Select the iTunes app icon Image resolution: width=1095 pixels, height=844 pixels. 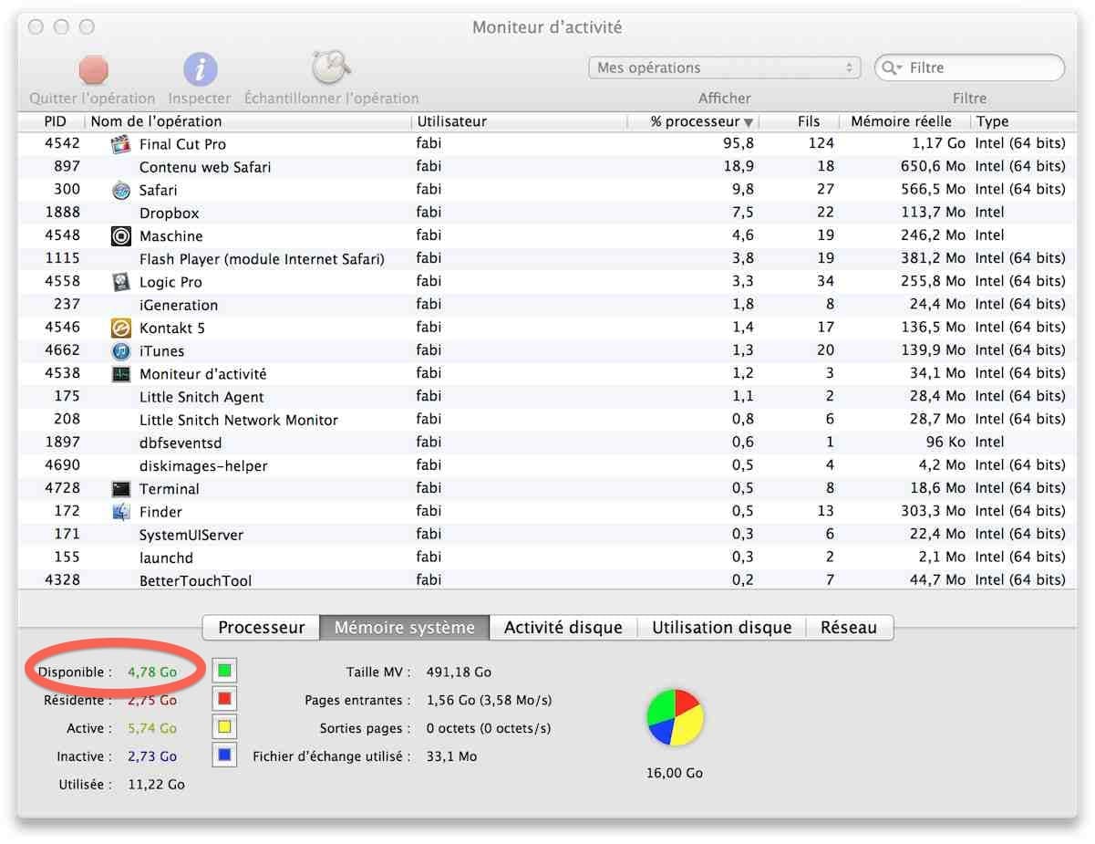point(120,350)
